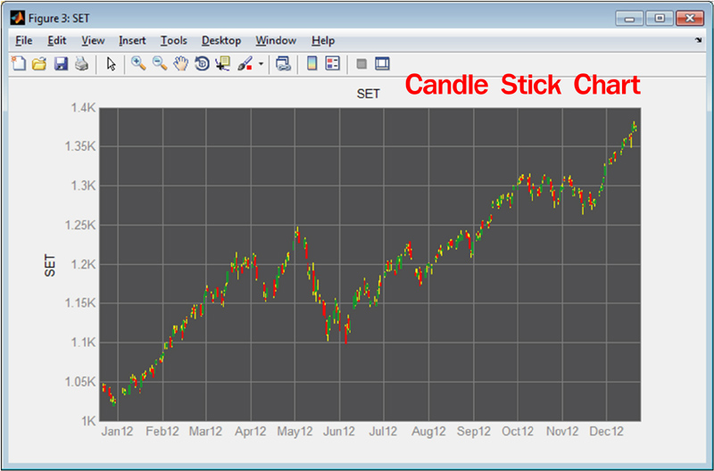The height and width of the screenshot is (471, 714).
Task: Click the May12 x-axis label
Action: click(x=295, y=432)
